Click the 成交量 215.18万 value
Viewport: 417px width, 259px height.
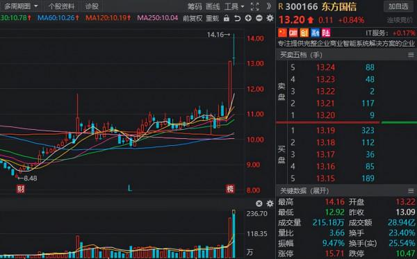pyautogui.click(x=329, y=223)
